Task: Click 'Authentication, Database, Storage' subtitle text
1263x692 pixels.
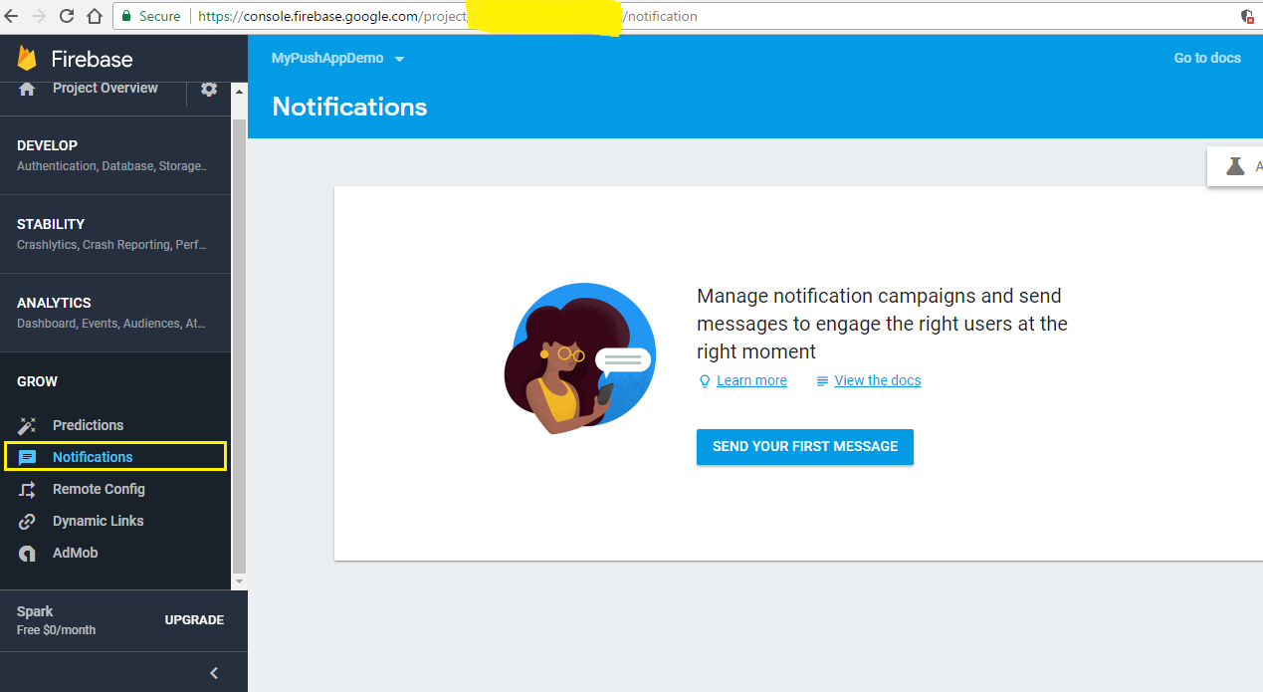Action: (x=111, y=166)
